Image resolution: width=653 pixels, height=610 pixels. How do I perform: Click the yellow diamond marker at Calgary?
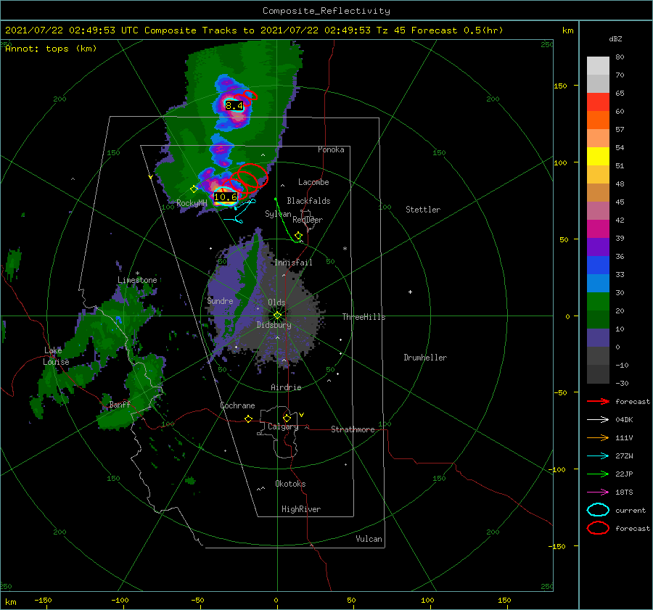[x=287, y=418]
